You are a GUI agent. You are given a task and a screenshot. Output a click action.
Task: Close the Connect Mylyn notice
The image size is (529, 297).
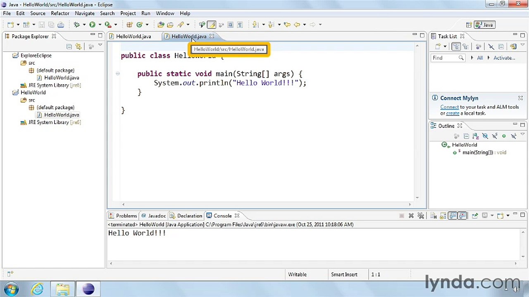click(x=520, y=98)
